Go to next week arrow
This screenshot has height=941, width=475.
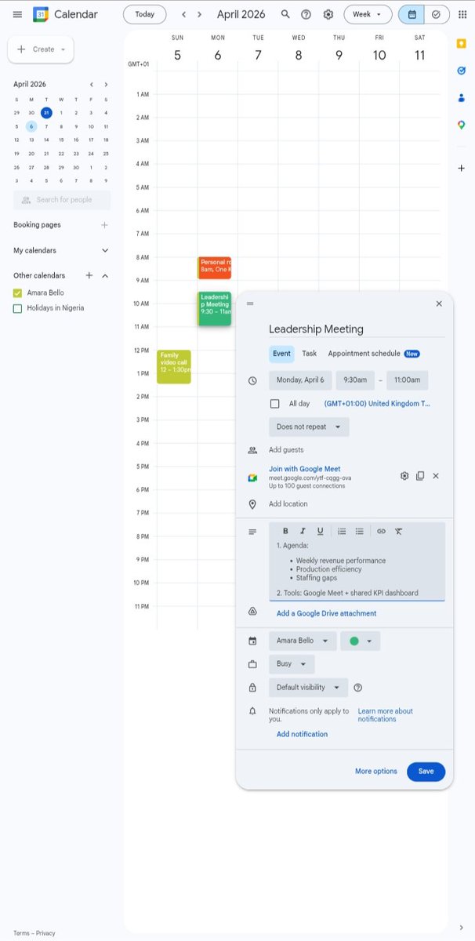pos(201,14)
